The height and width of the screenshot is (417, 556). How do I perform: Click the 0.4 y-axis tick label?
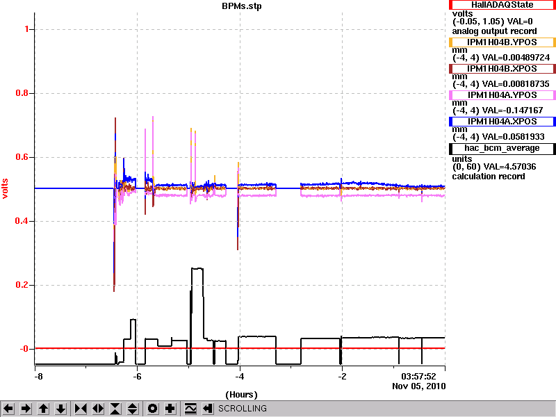22,221
